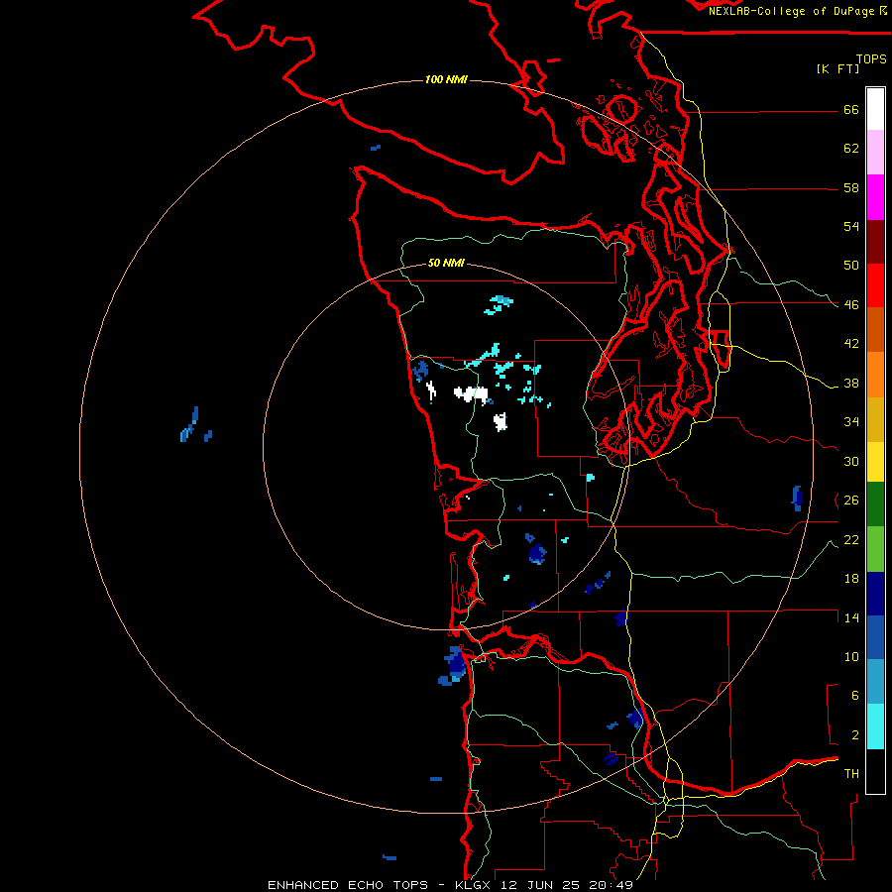Select the "14" legend value
Screen dimensions: 892x892
(851, 617)
